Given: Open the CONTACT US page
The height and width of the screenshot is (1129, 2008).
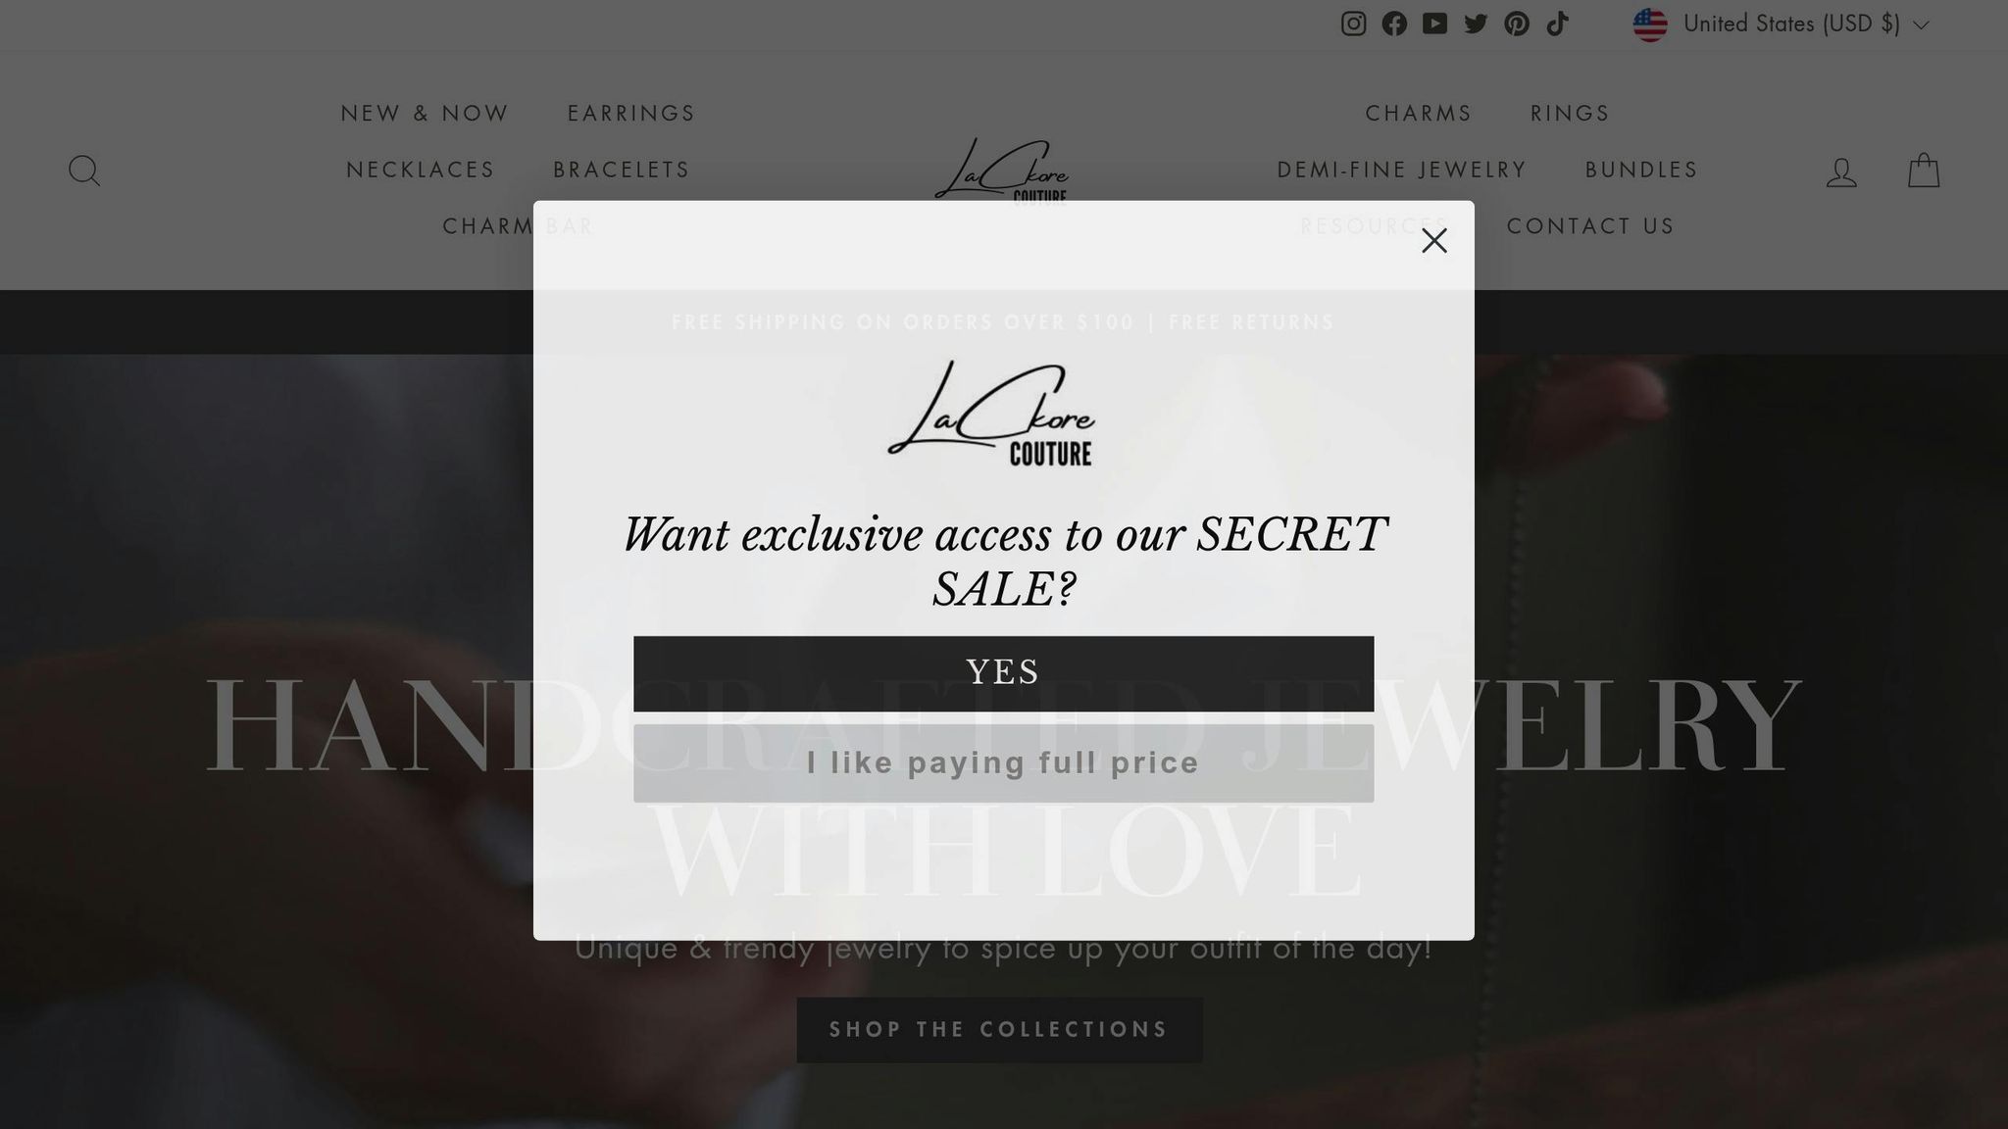Looking at the screenshot, I should 1590,226.
